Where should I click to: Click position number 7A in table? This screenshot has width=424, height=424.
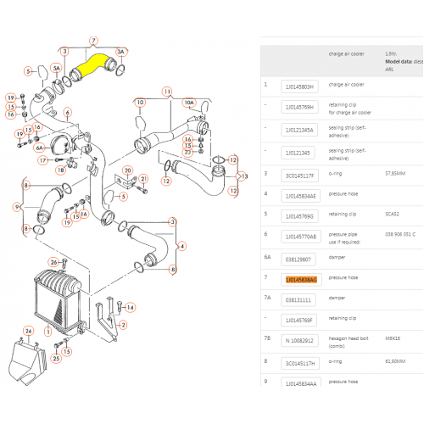coord(267,298)
